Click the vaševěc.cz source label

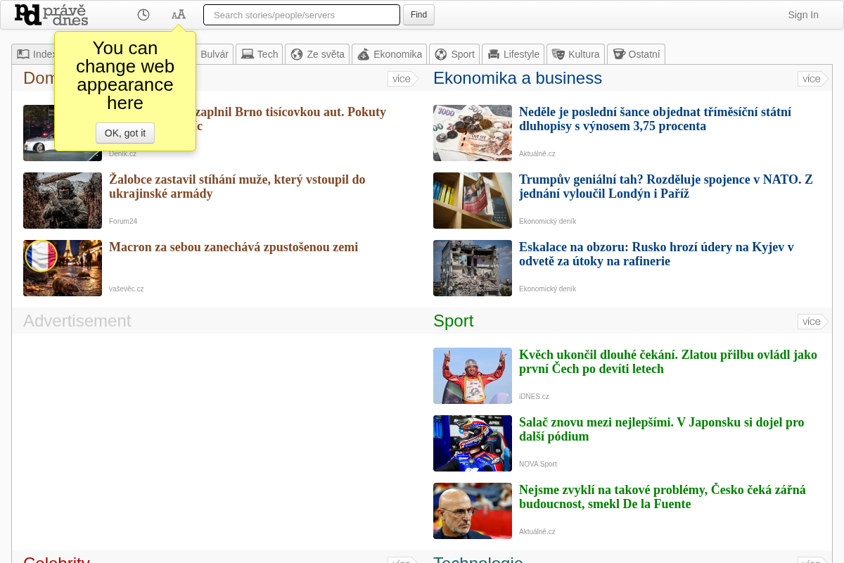pos(127,289)
